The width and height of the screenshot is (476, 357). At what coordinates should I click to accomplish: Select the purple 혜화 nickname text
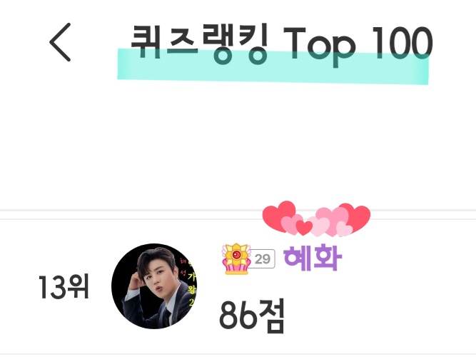pos(313,258)
